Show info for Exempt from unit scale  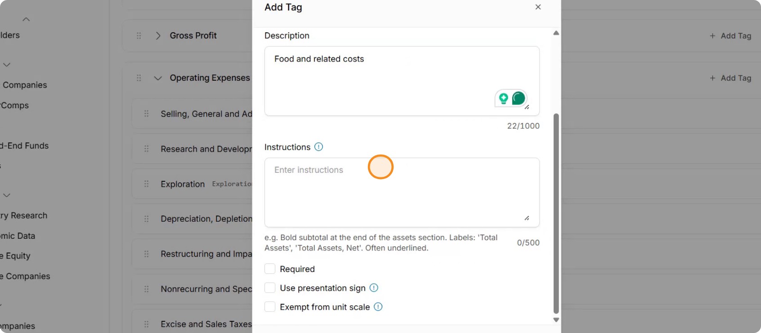[x=378, y=307]
